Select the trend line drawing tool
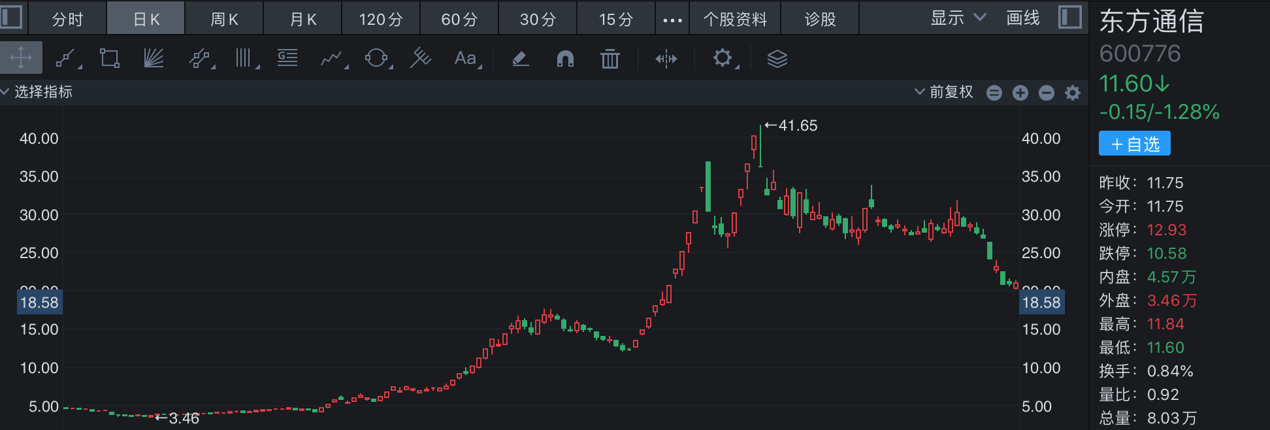This screenshot has width=1270, height=430. [x=66, y=59]
